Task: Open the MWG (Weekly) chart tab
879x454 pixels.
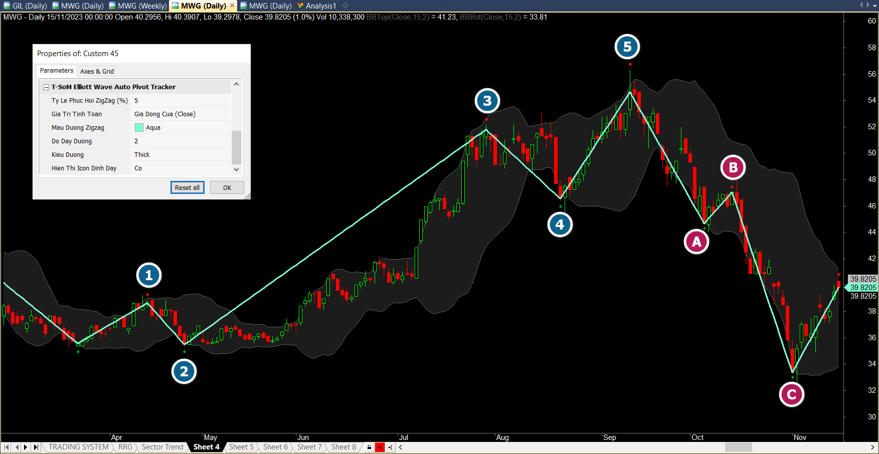Action: click(137, 6)
